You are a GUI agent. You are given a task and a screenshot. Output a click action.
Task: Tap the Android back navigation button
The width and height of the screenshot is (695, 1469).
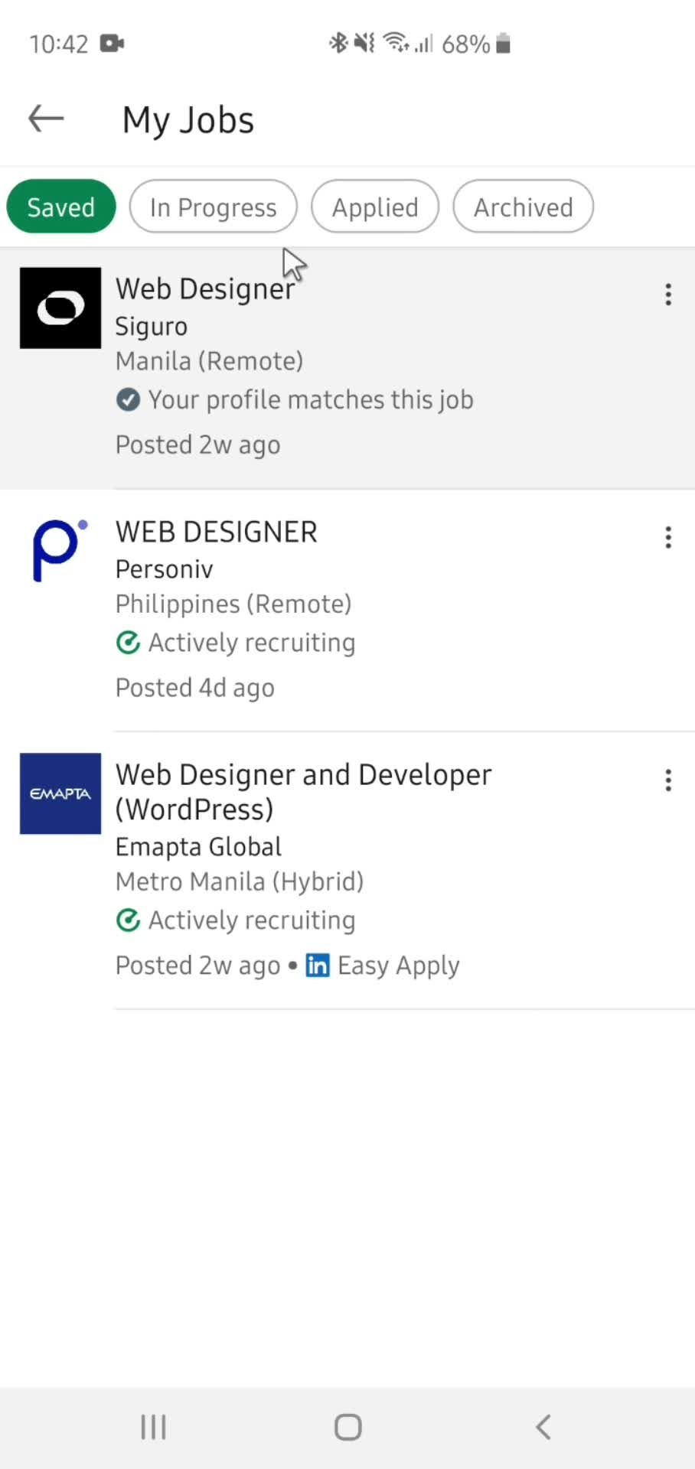[543, 1427]
